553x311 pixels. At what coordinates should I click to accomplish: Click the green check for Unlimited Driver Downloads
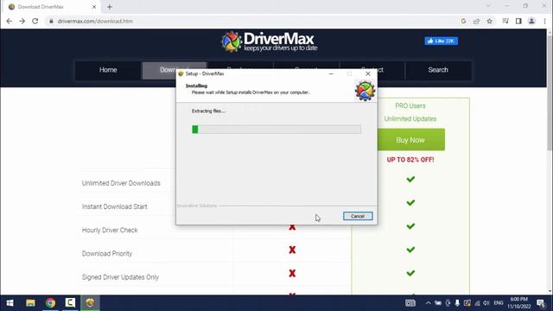(410, 180)
